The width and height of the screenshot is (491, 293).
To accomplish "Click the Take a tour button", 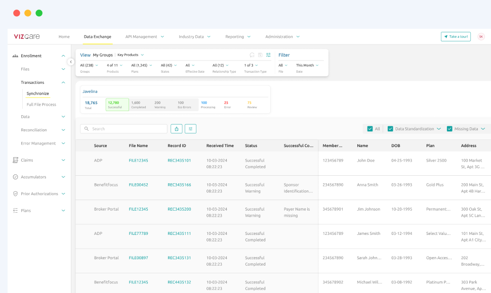I will [x=456, y=37].
